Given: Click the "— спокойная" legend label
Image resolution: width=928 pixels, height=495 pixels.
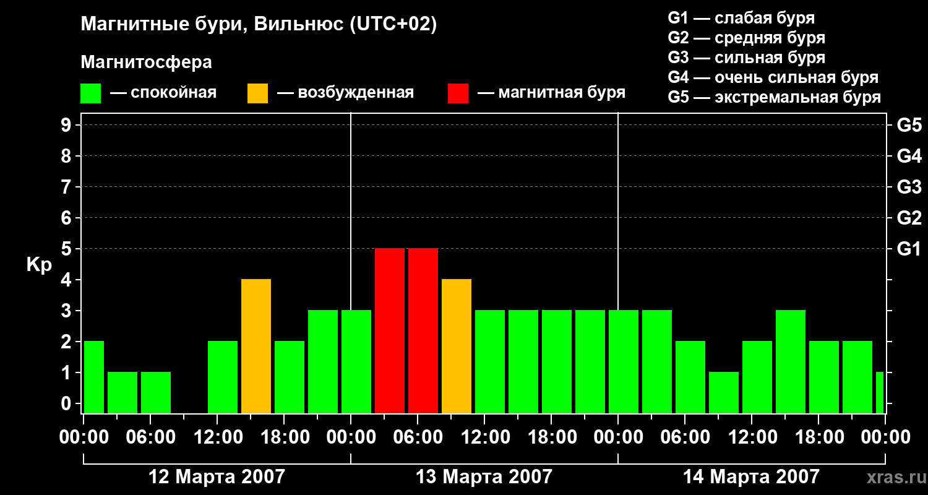Looking at the screenshot, I should pos(163,93).
